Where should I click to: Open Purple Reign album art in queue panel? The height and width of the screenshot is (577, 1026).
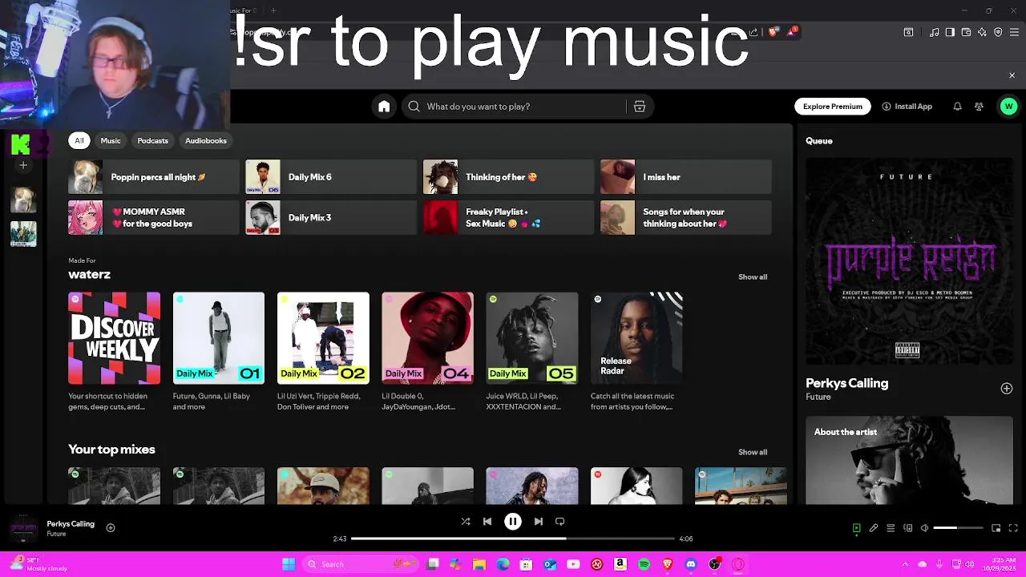(909, 261)
